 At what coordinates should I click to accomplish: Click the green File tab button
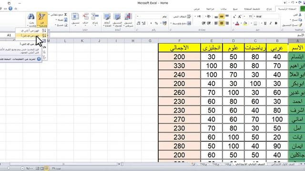click(x=303, y=9)
